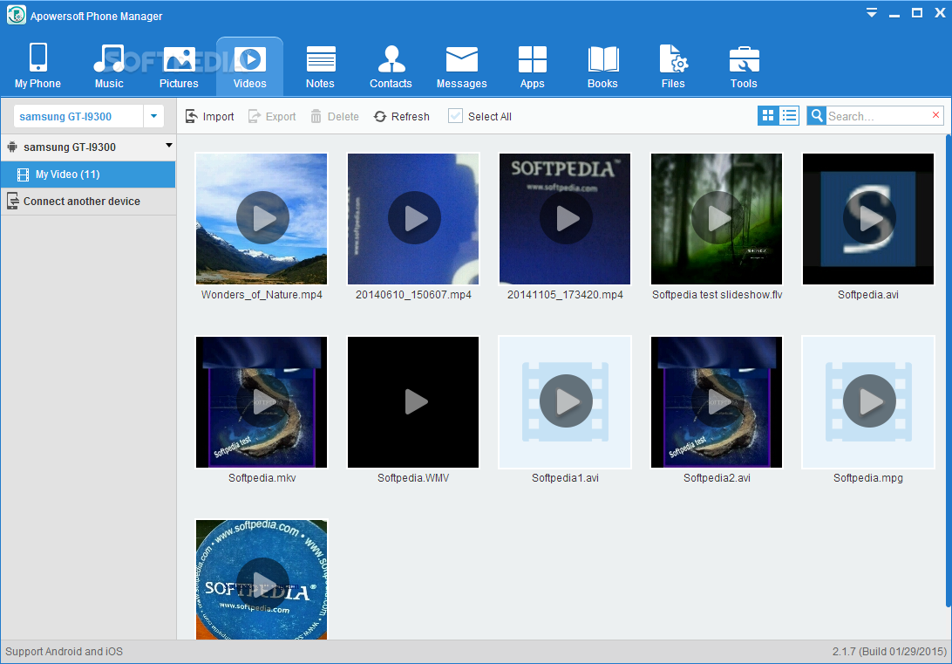The image size is (952, 664).
Task: Refresh the video list
Action: tap(401, 116)
